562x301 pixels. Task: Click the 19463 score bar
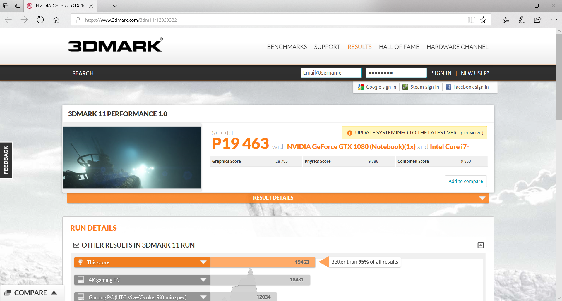[263, 262]
